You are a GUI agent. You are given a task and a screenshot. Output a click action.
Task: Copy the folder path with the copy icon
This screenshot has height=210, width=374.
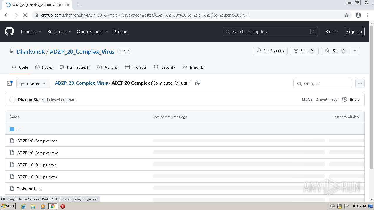(x=198, y=83)
